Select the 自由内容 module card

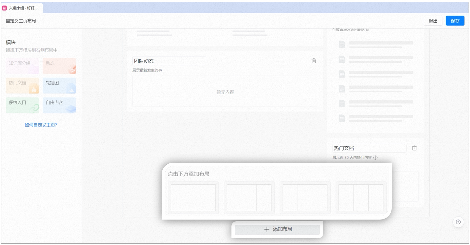pyautogui.click(x=59, y=105)
